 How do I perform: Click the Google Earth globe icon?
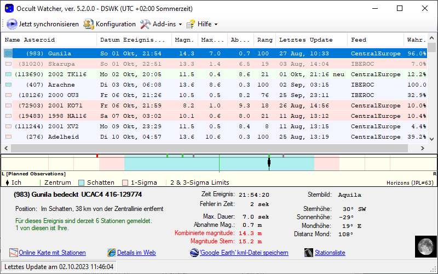(194, 253)
